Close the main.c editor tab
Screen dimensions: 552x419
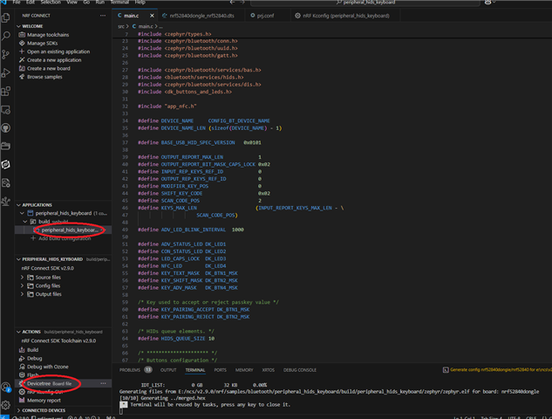pyautogui.click(x=152, y=16)
